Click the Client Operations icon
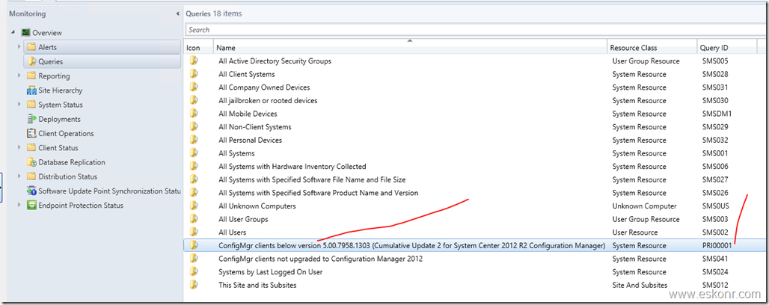This screenshot has height=305, width=769. (31, 133)
